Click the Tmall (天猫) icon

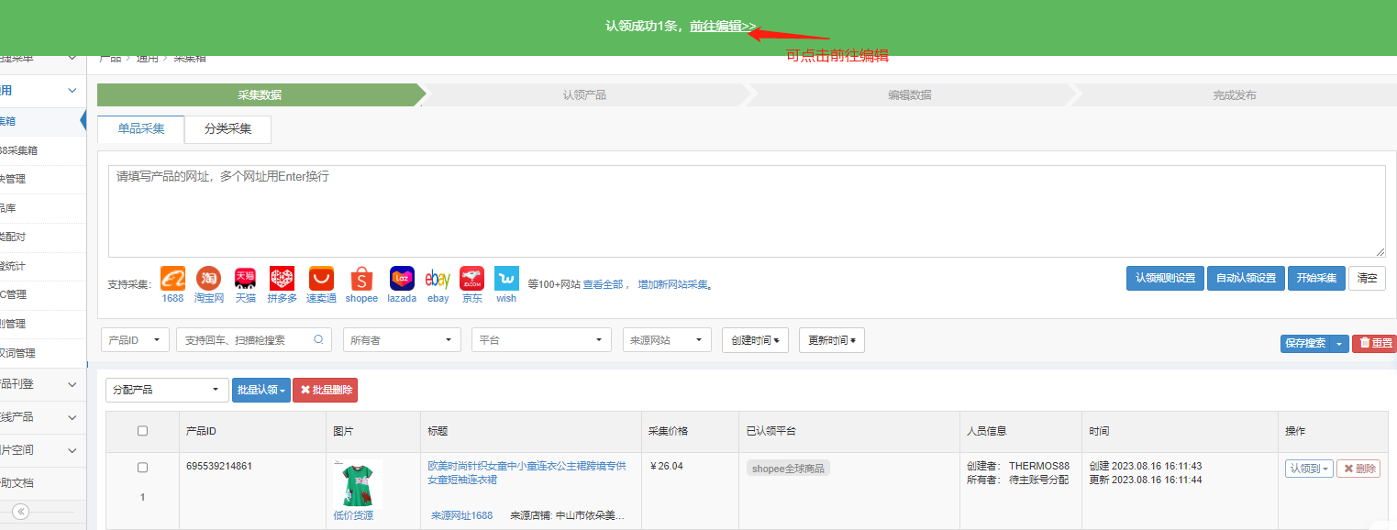(245, 279)
